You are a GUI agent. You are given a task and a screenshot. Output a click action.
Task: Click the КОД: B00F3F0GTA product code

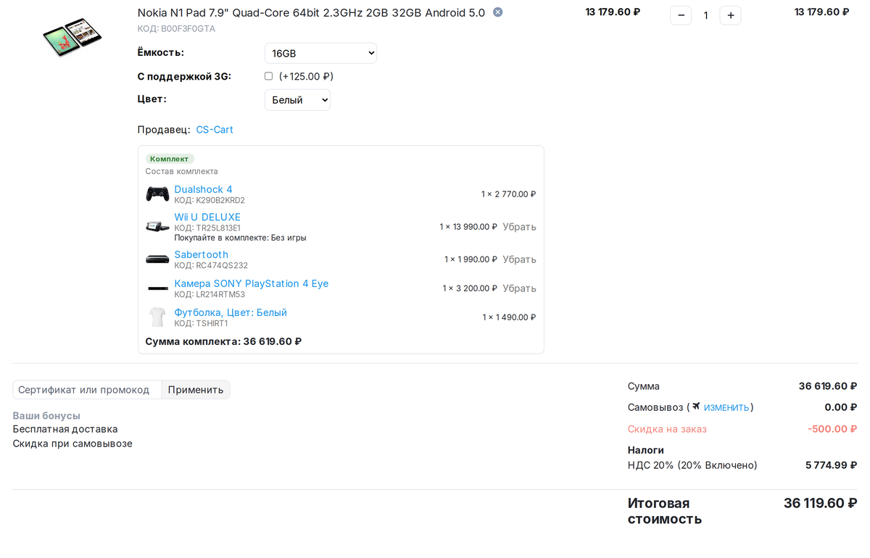(176, 29)
